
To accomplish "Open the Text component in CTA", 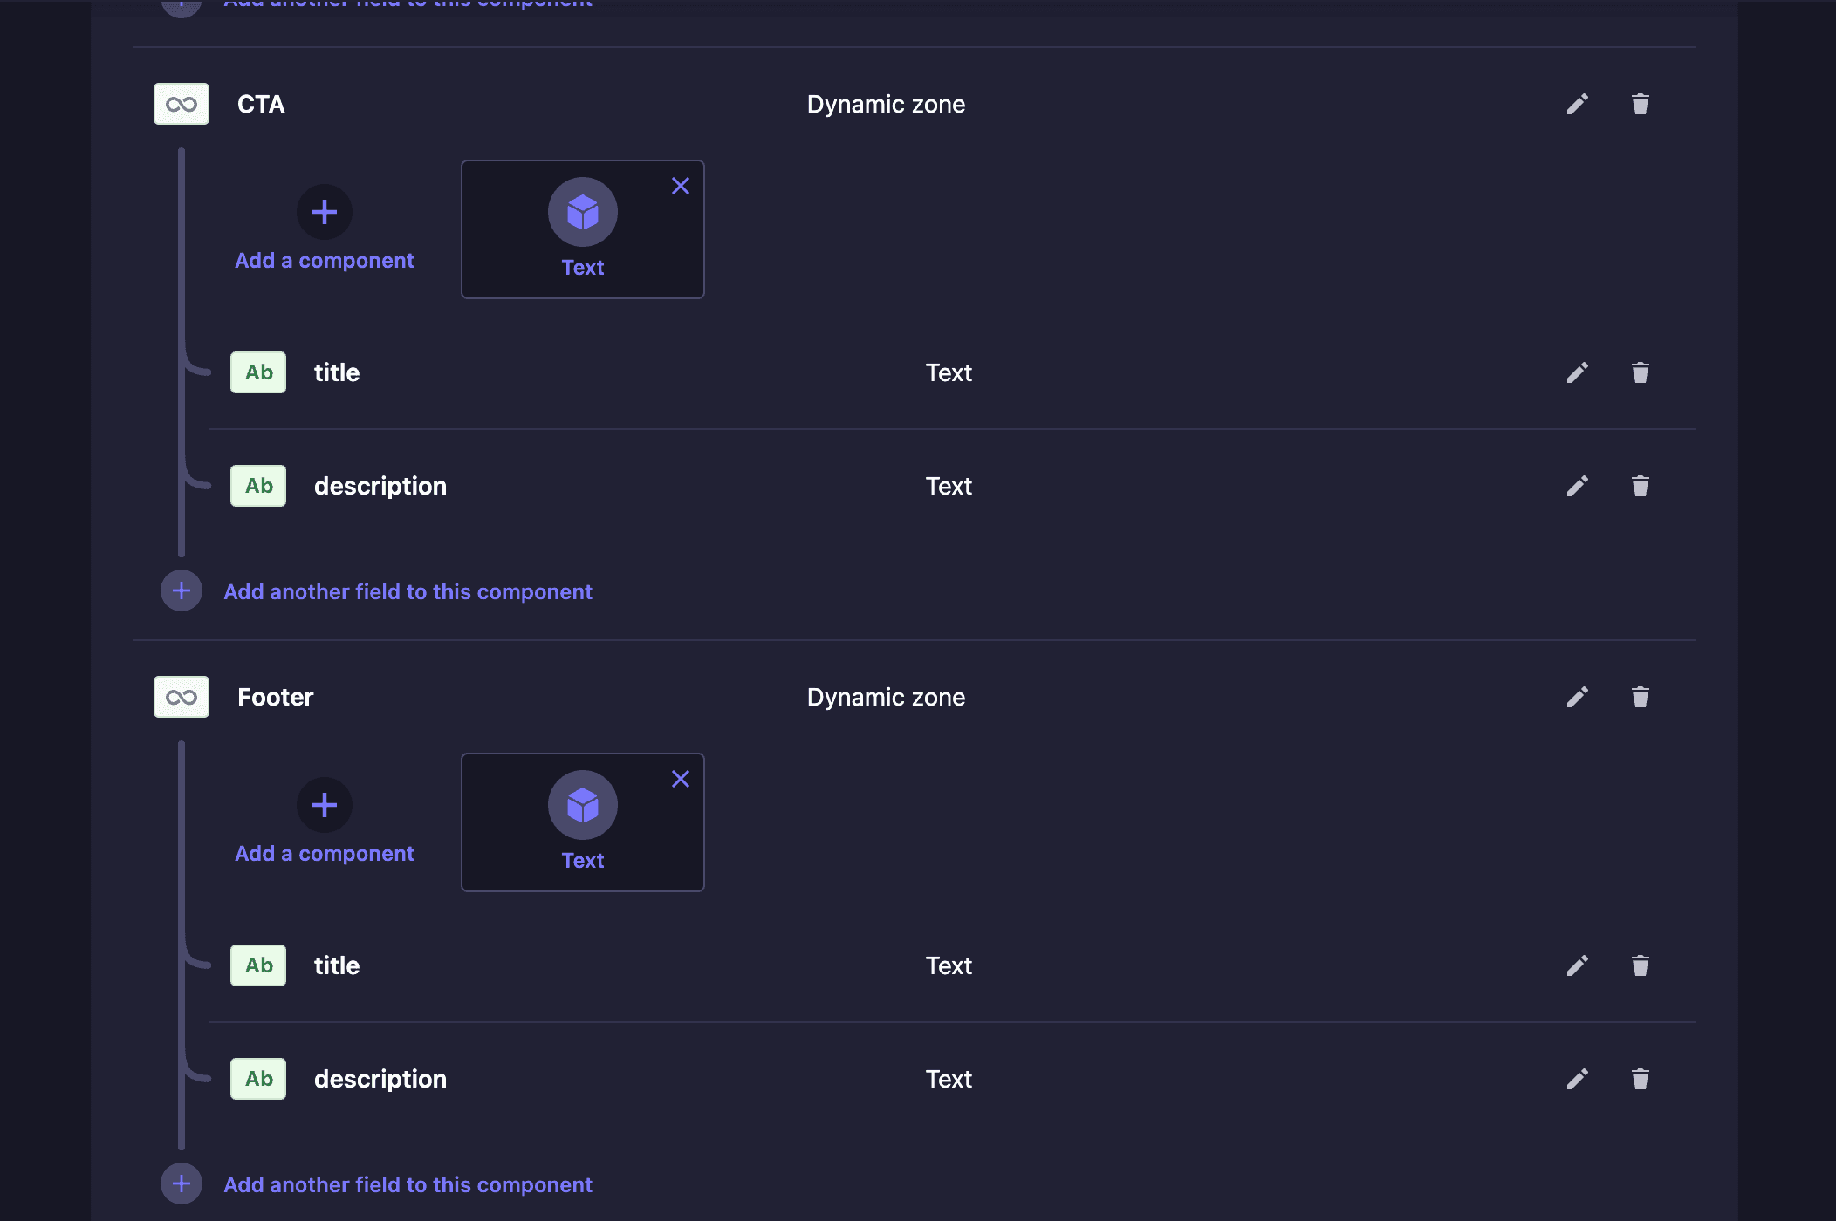I will point(582,229).
